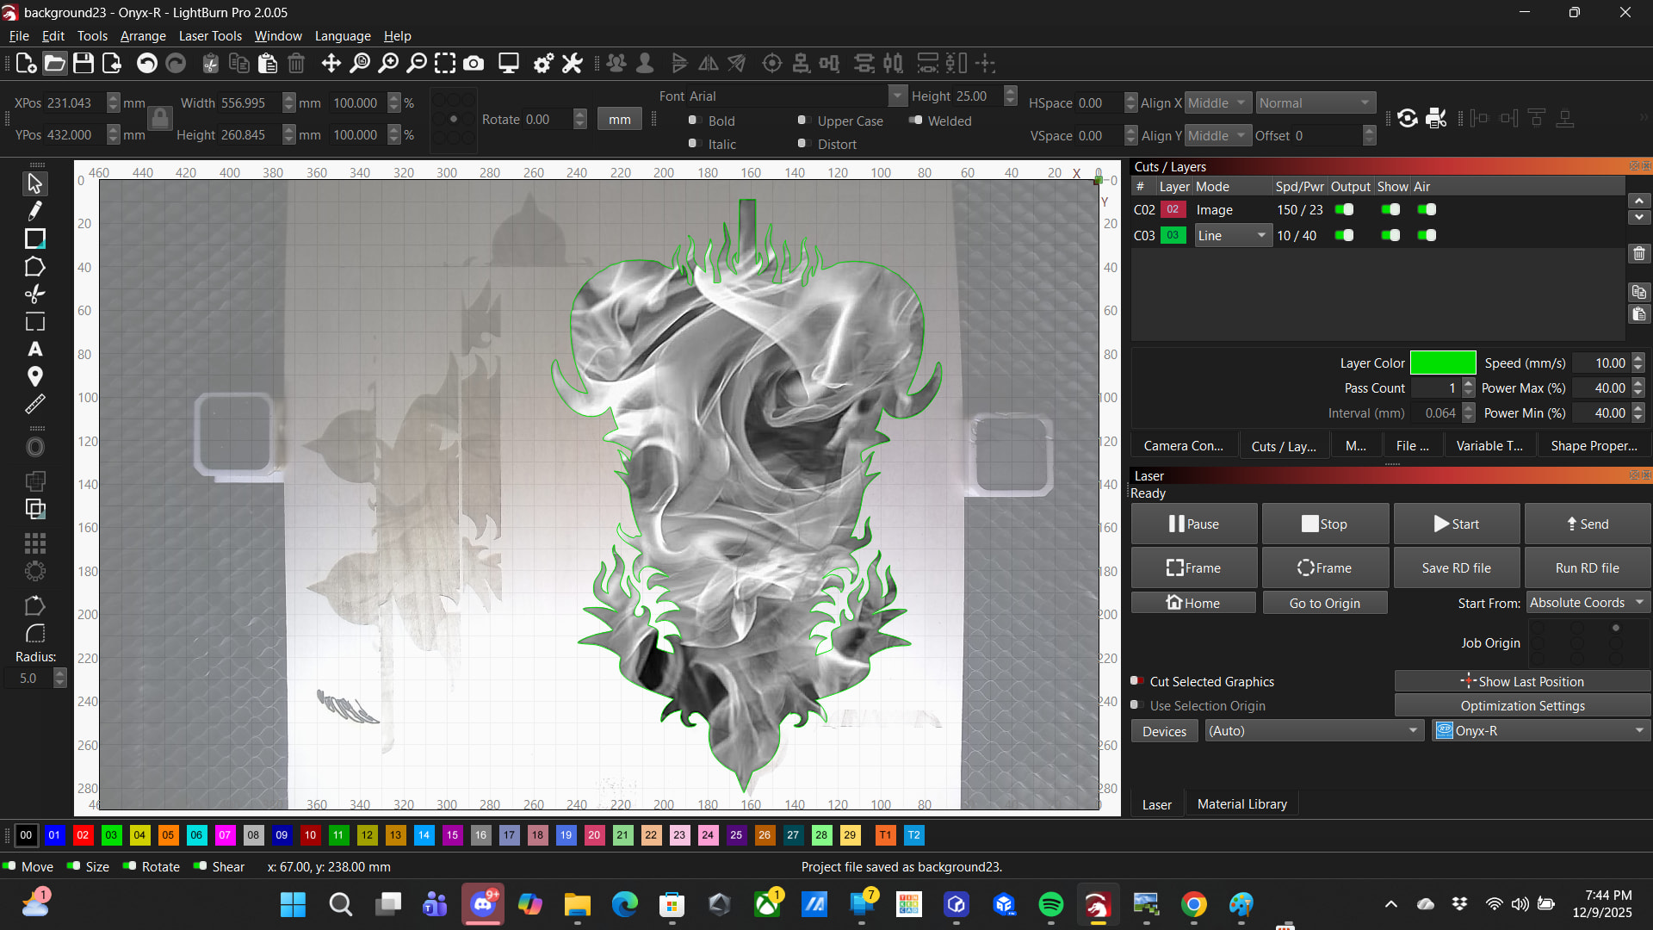Open the C03 layer Mode dropdown
Screen dimensions: 1653x930
point(1233,235)
